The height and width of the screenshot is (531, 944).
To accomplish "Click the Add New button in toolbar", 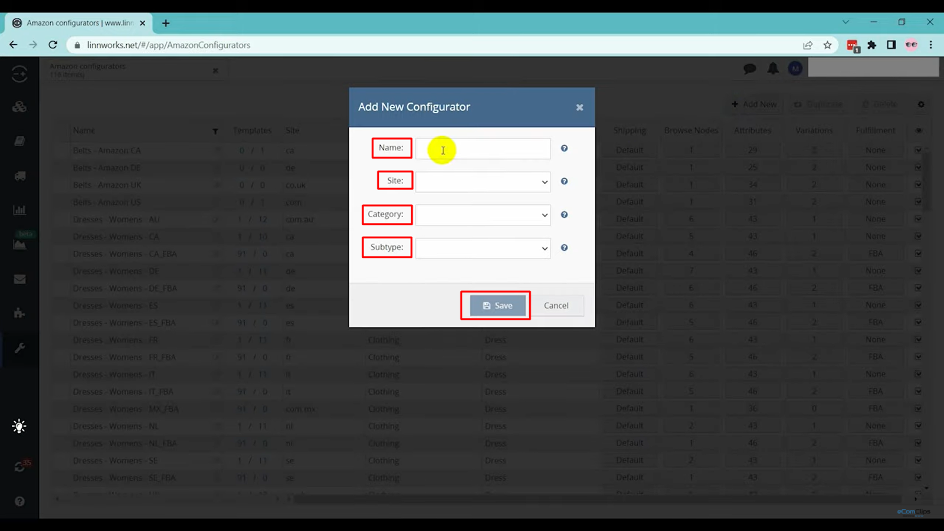I will [754, 104].
